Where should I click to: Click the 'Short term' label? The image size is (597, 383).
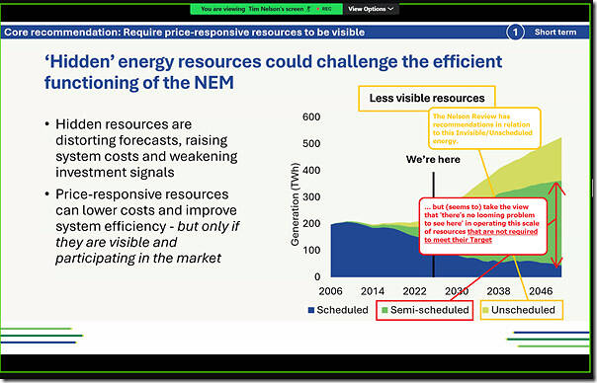(555, 32)
